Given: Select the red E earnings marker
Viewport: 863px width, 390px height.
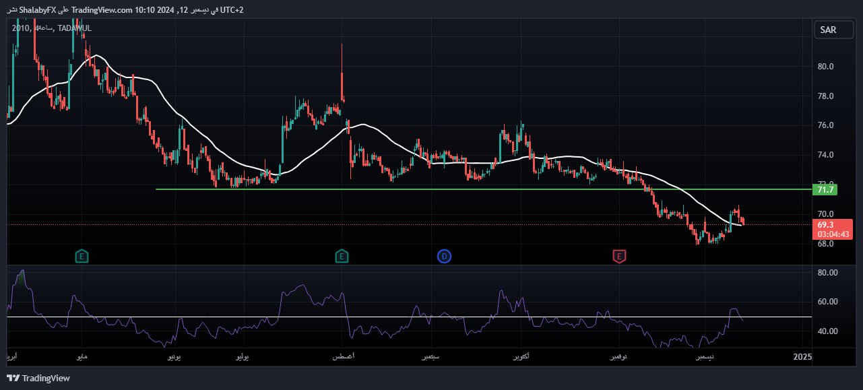Looking at the screenshot, I should click(618, 256).
